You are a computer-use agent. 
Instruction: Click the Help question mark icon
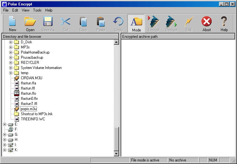pos(224,21)
